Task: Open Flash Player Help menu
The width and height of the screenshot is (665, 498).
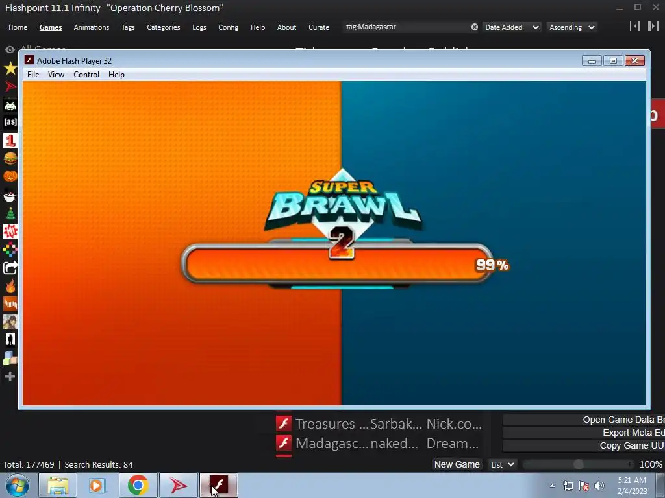Action: [x=116, y=75]
